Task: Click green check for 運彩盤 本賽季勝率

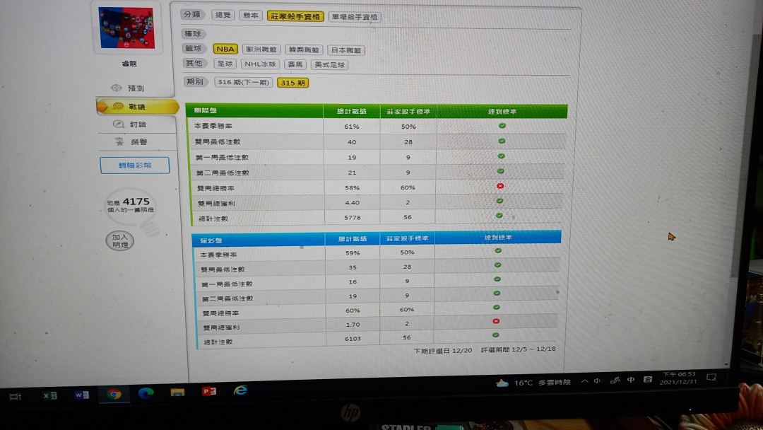Action: [498, 250]
